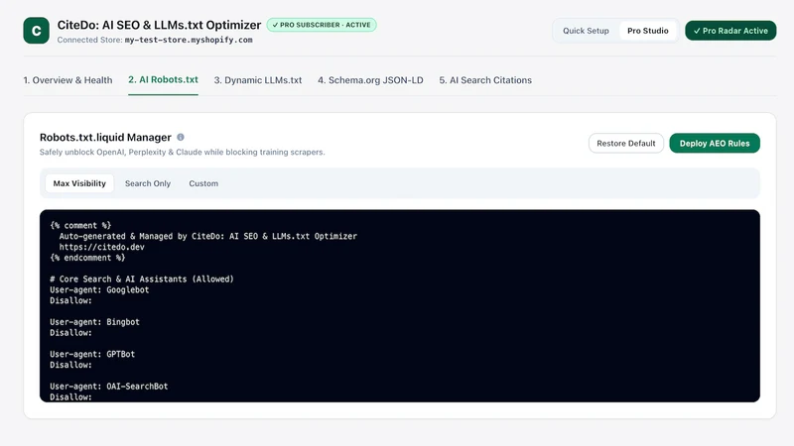Viewport: 794px width, 446px height.
Task: Select the Custom preset
Action: point(203,183)
